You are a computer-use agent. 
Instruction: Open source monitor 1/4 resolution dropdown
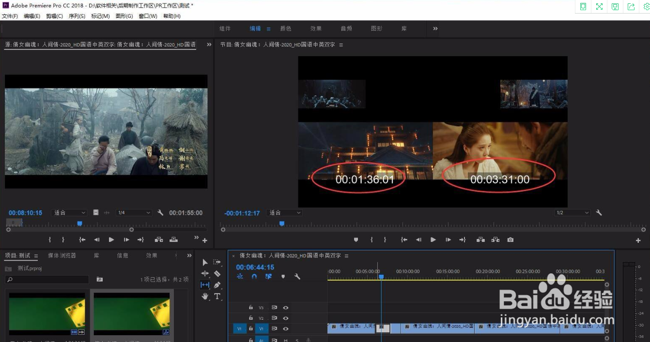coord(134,213)
